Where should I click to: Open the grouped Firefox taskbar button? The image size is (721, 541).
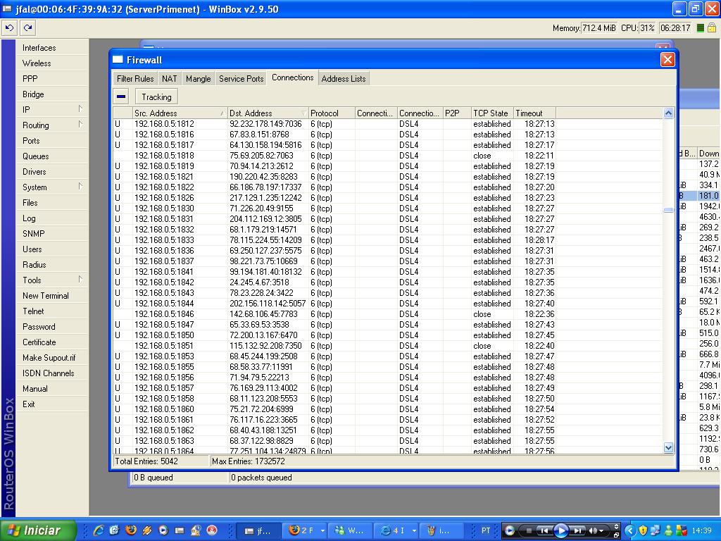(303, 530)
